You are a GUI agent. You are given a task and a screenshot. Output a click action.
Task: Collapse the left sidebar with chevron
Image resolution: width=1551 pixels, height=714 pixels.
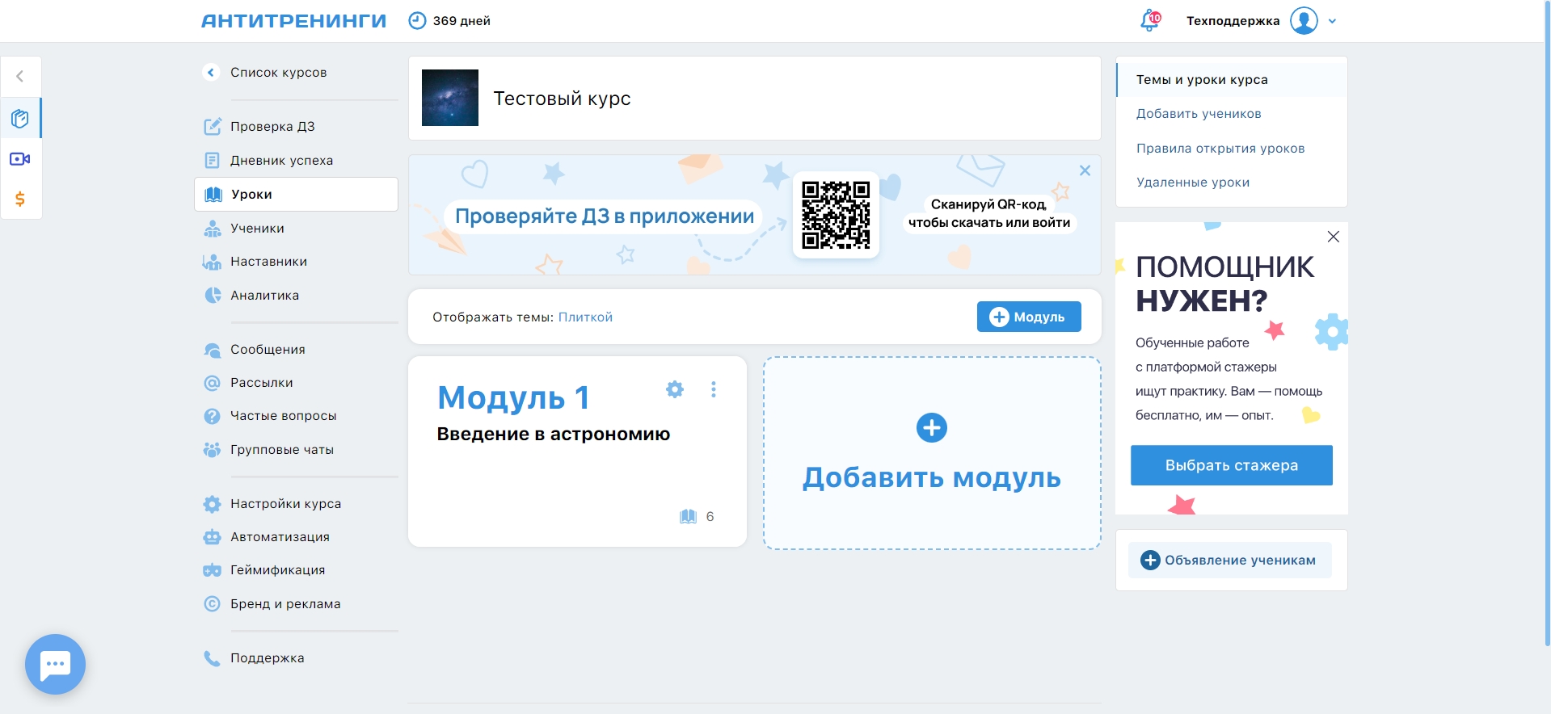click(x=20, y=77)
